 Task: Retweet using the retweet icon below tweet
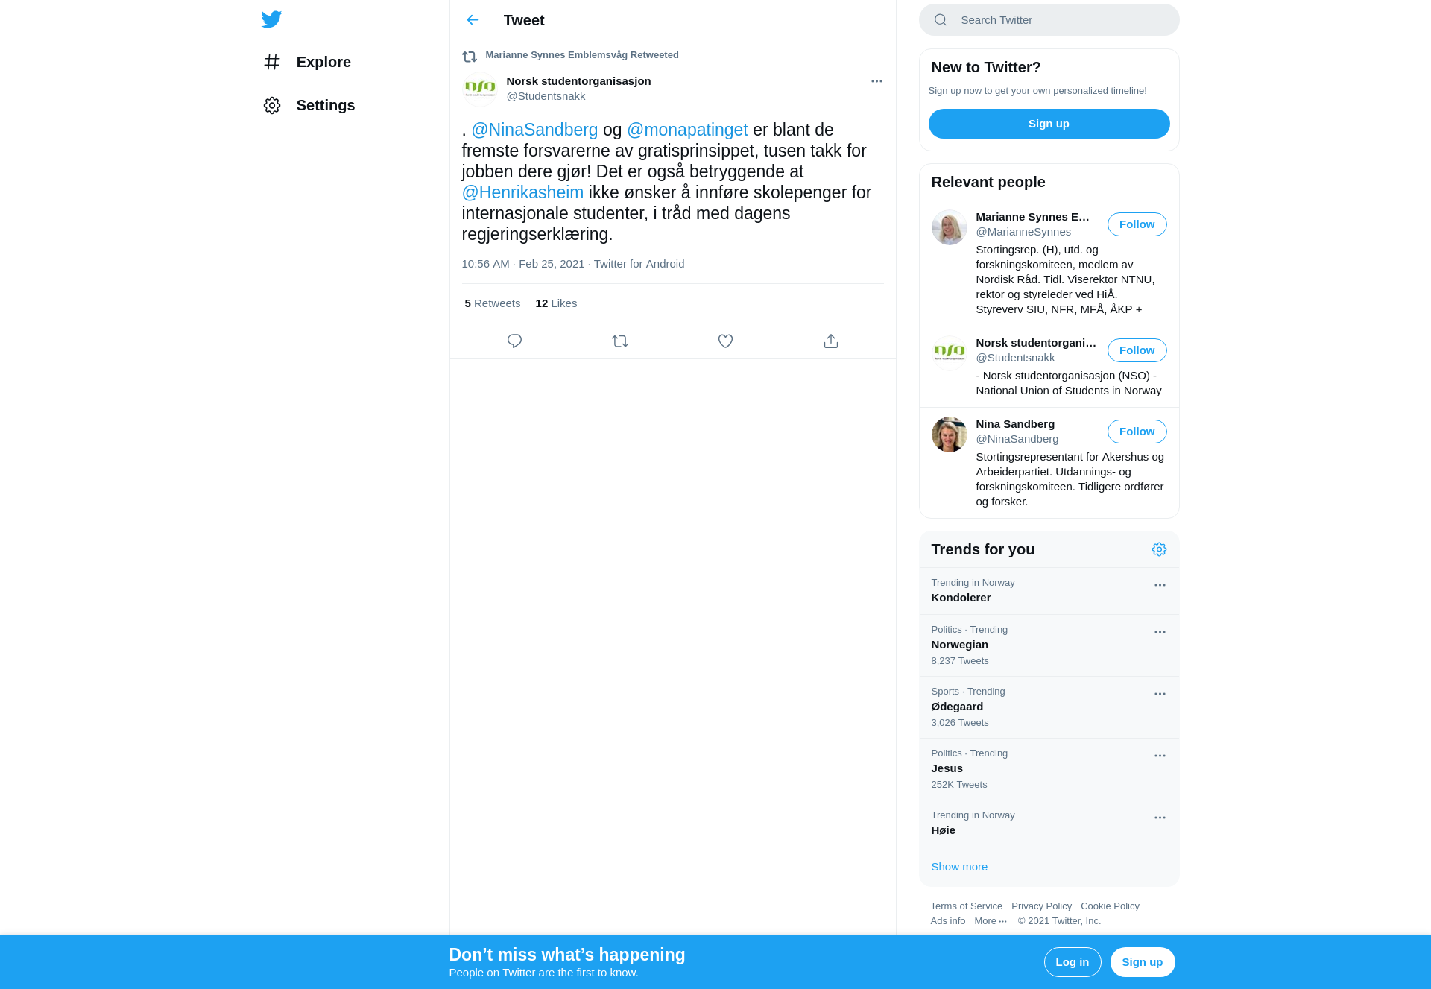click(x=620, y=341)
